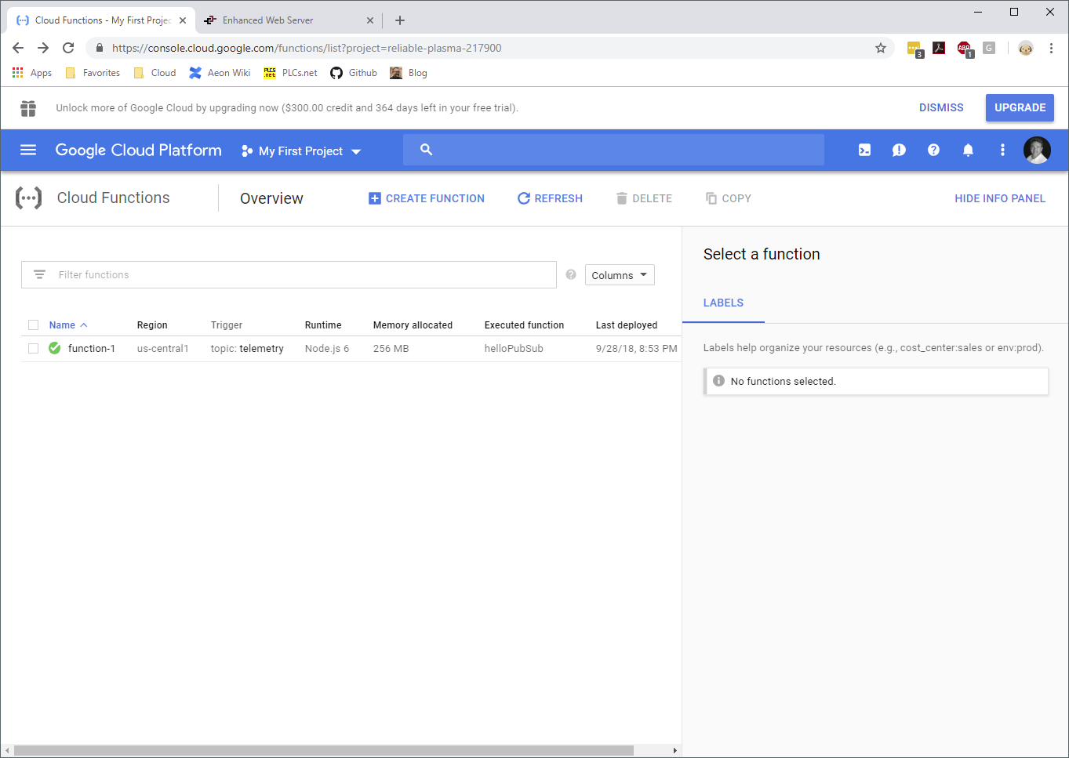
Task: Click the topic: telemetry trigger cell
Action: (247, 348)
